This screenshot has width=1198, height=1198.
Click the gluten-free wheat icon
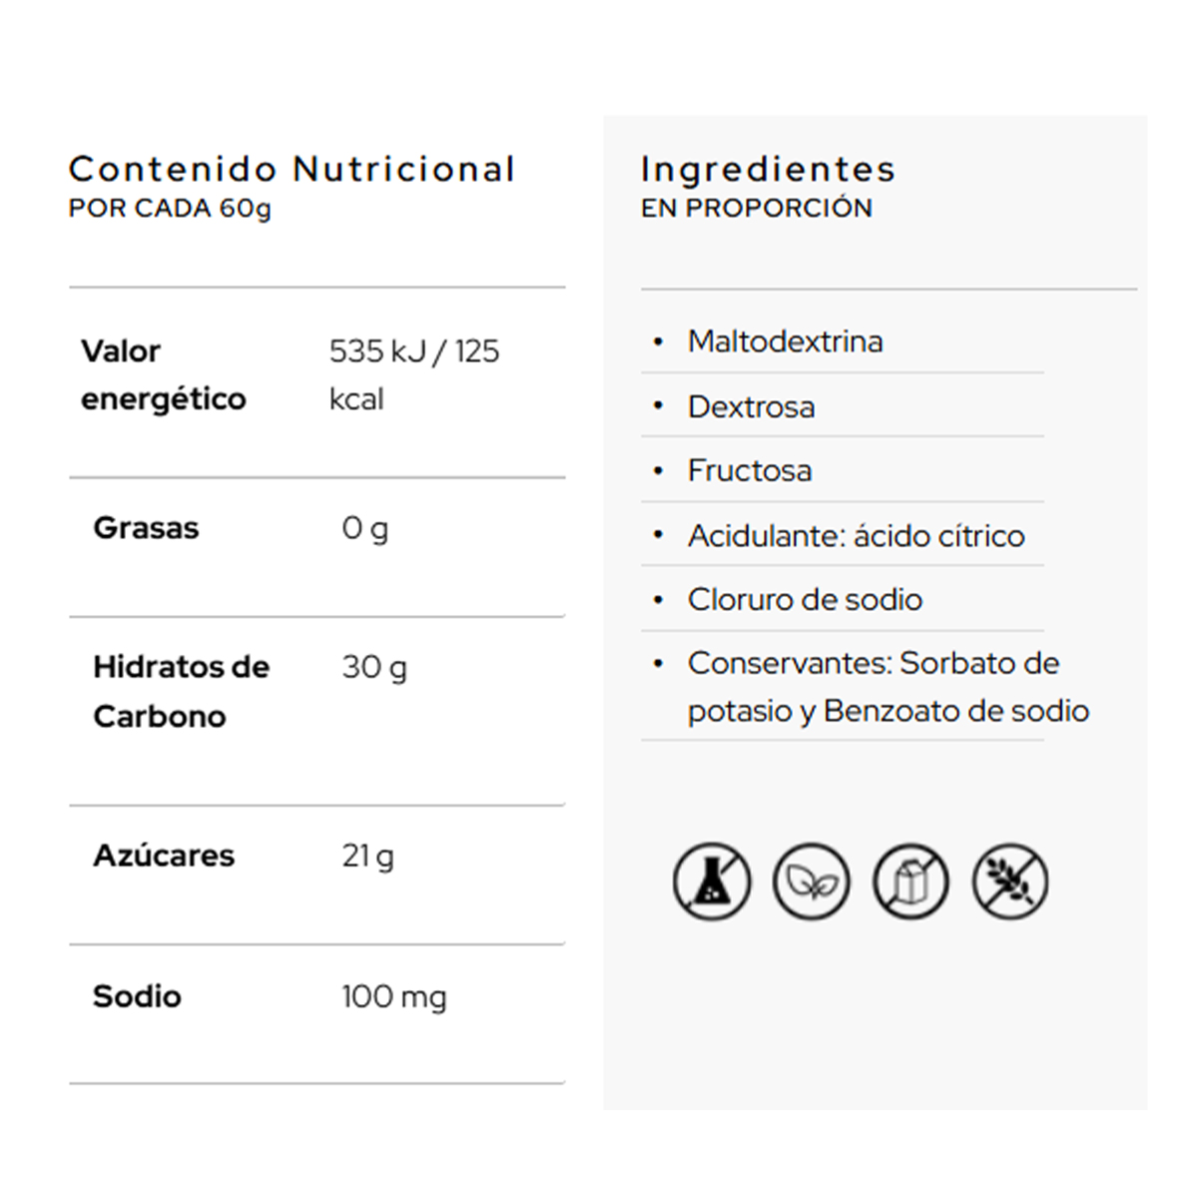[x=1010, y=882]
